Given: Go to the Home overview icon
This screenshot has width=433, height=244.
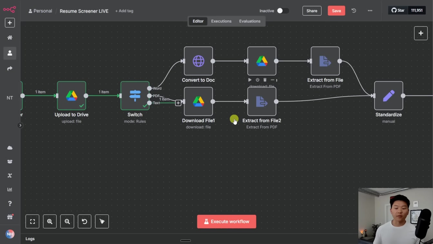Looking at the screenshot, I should 10,38.
